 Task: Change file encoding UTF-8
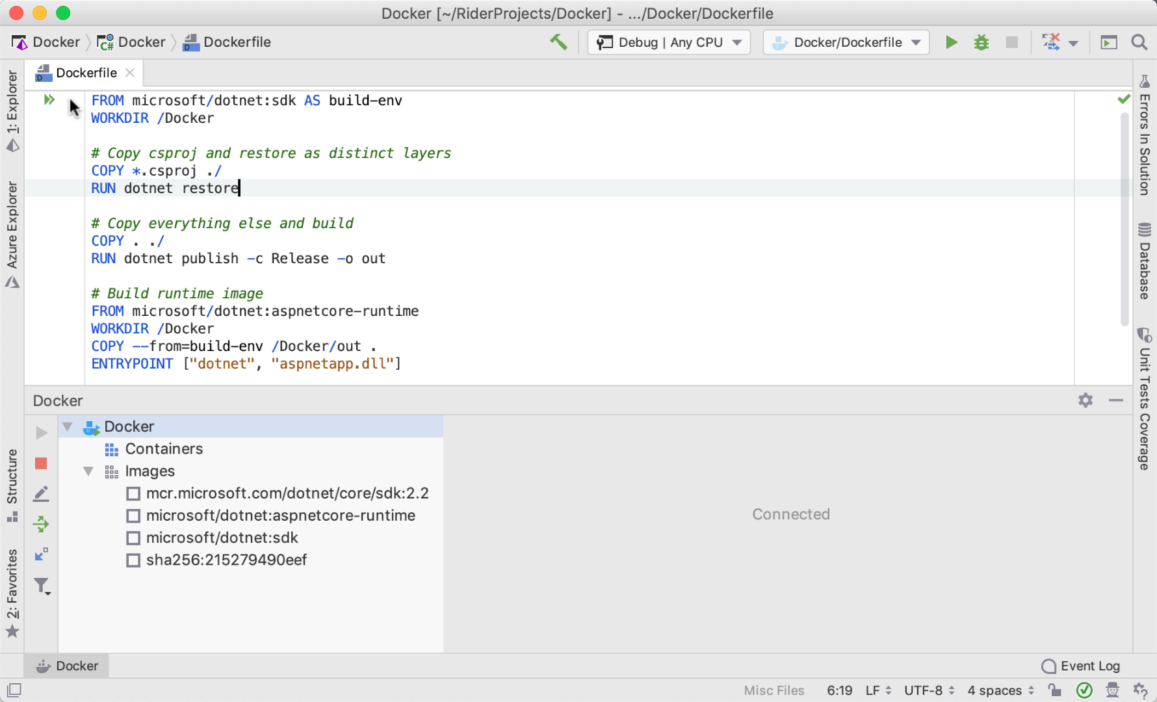(x=929, y=690)
